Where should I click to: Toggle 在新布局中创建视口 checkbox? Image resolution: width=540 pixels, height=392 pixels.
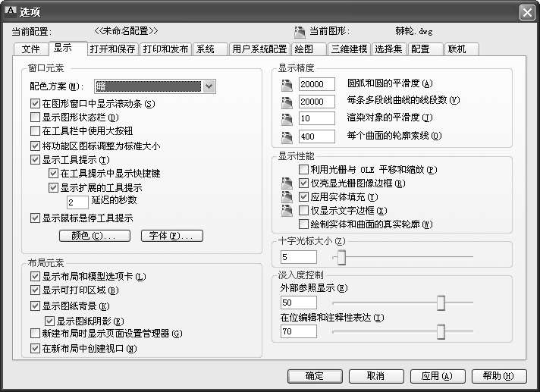coord(35,349)
